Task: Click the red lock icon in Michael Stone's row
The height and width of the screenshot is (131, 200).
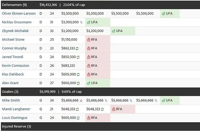Action: pyautogui.click(x=88, y=40)
